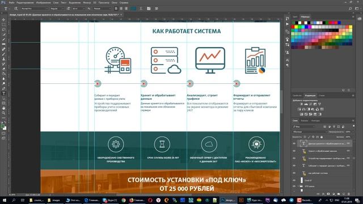The image size is (363, 204).
Task: Select the Zoom tool in toolbox
Action: 3,113
